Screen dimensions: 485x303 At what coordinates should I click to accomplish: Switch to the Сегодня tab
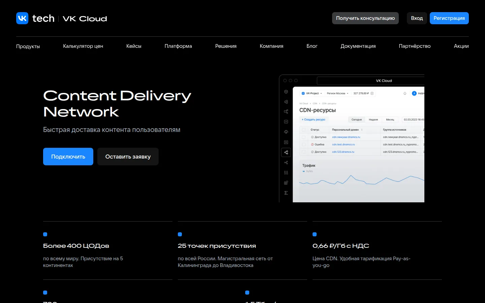pos(356,120)
